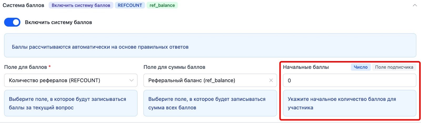Click the Начальные баллы label

[306, 67]
